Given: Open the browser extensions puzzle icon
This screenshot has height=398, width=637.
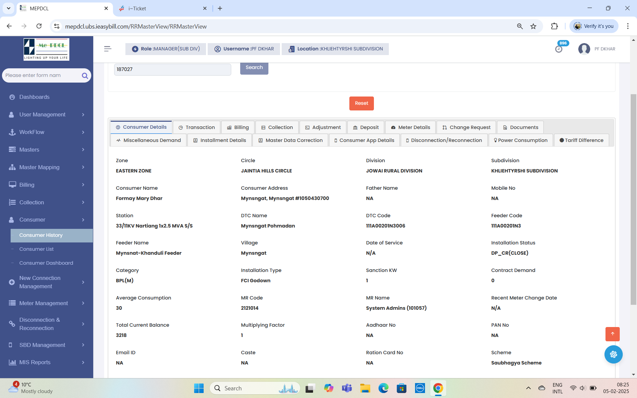Looking at the screenshot, I should click(554, 26).
